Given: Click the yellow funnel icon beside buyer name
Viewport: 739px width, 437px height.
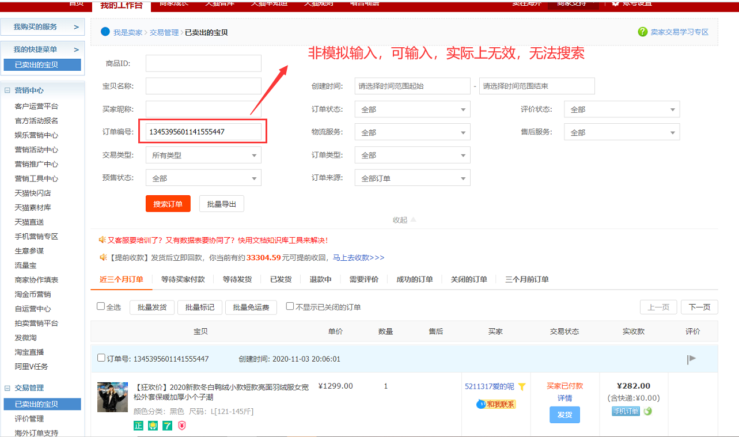Looking at the screenshot, I should coord(522,386).
